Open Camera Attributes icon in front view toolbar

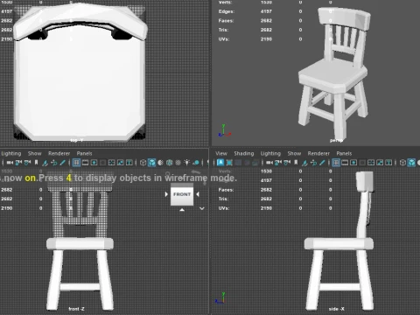coord(27,163)
